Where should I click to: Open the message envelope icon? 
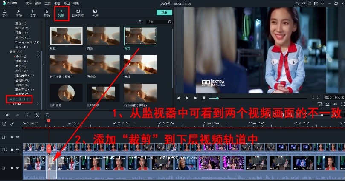pos(316,3)
